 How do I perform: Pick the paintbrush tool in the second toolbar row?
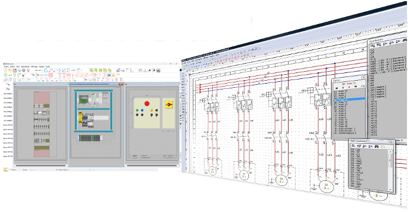pyautogui.click(x=24, y=75)
